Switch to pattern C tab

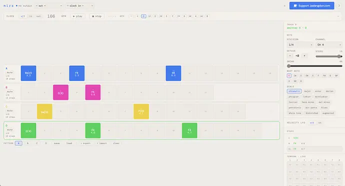36,143
